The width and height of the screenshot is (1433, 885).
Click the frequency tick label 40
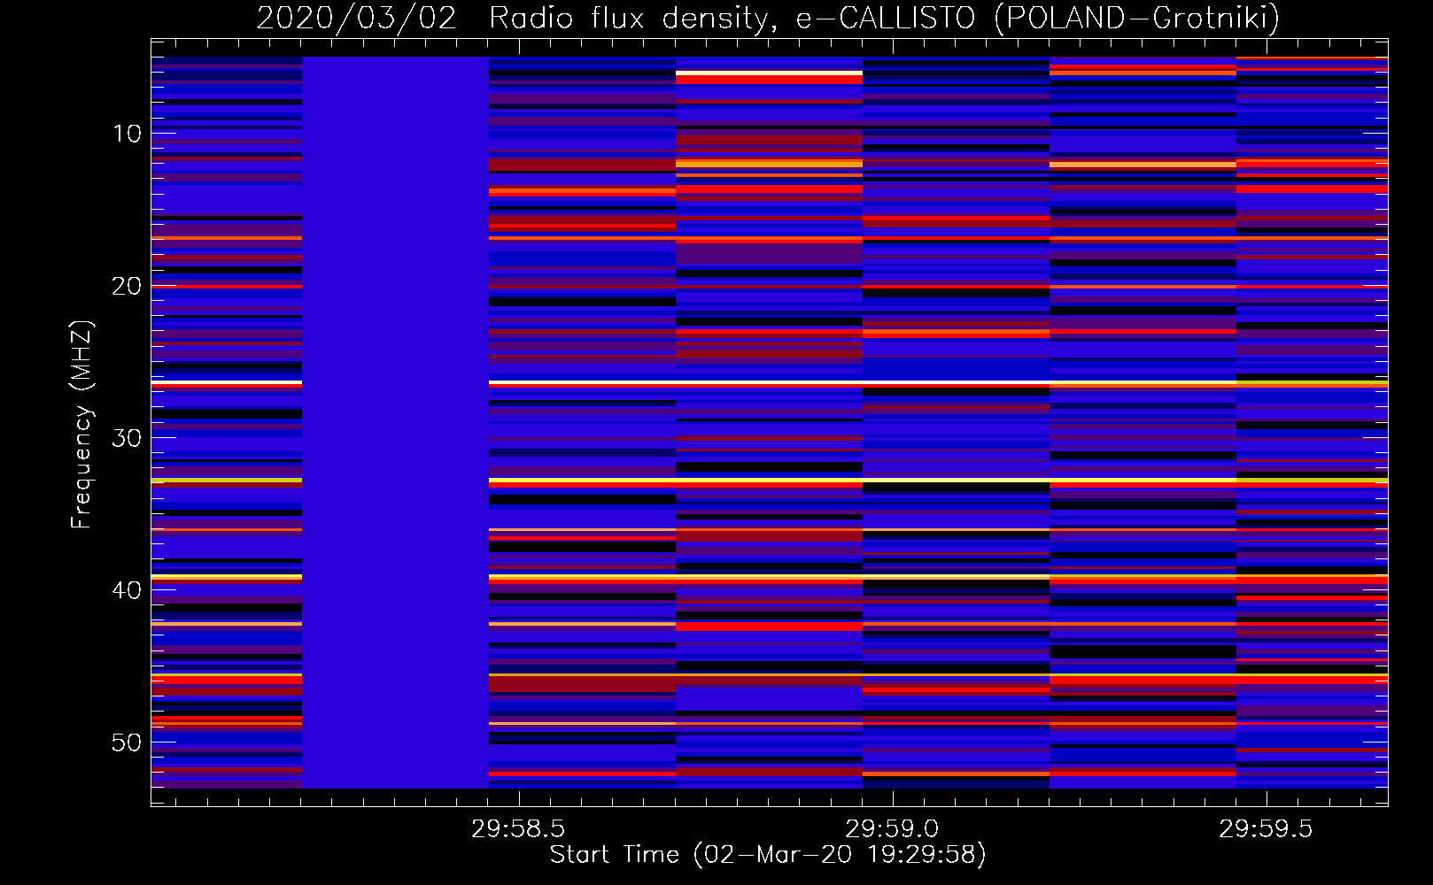point(127,590)
